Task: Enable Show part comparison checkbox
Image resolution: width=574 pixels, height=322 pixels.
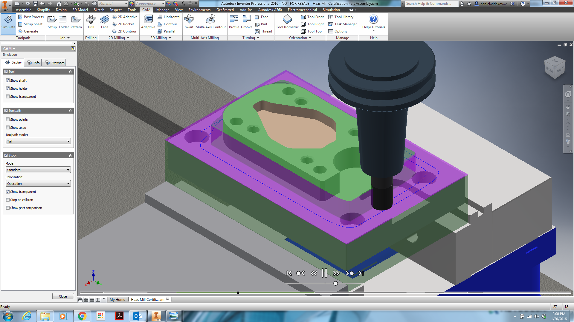Action: point(8,208)
